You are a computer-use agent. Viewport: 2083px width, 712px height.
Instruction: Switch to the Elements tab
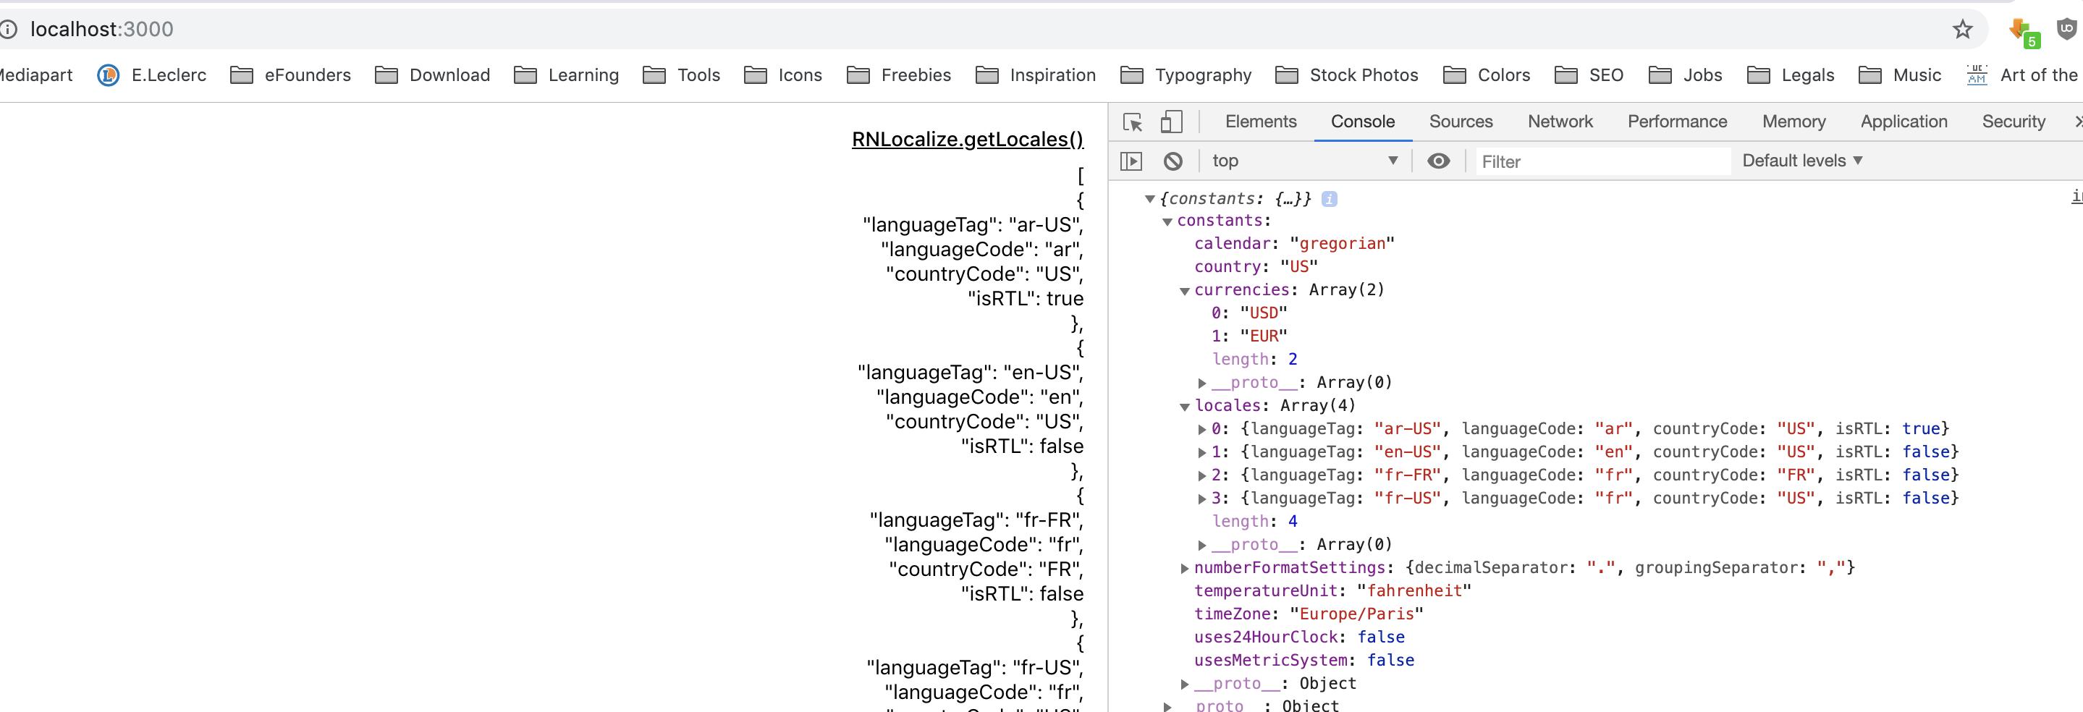pos(1261,122)
